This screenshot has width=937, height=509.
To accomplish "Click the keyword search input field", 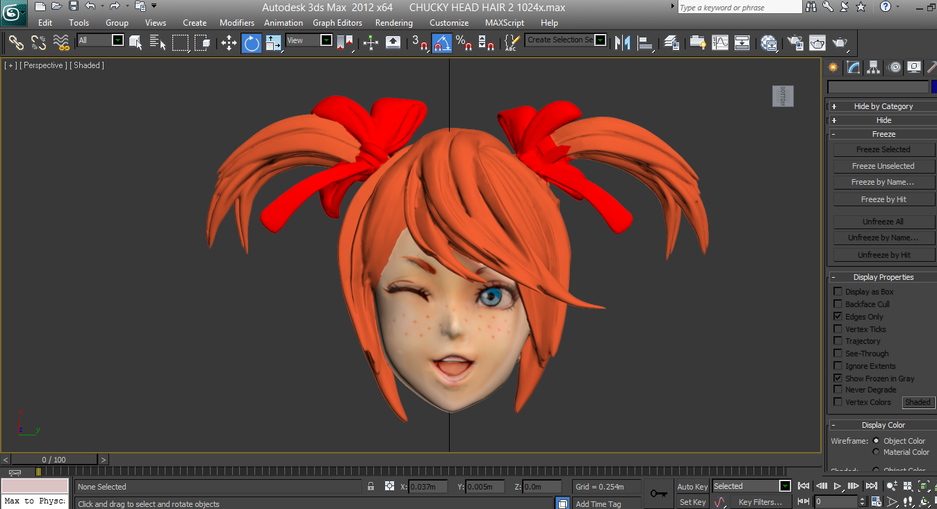I will (x=739, y=8).
